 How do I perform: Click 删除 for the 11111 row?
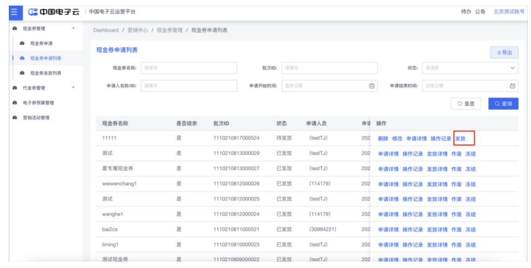tap(383, 139)
